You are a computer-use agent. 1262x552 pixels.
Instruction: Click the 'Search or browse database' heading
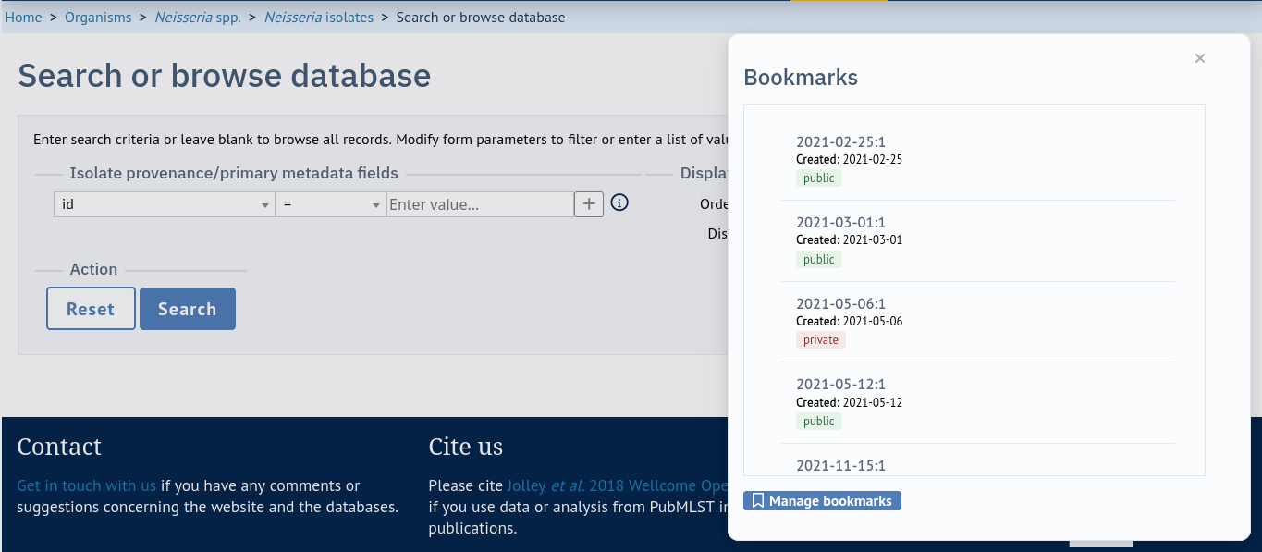point(225,76)
